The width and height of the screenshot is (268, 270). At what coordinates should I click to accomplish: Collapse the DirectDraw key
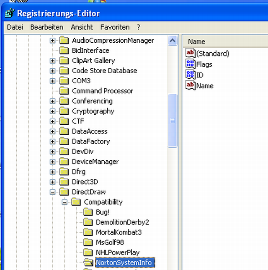point(52,192)
